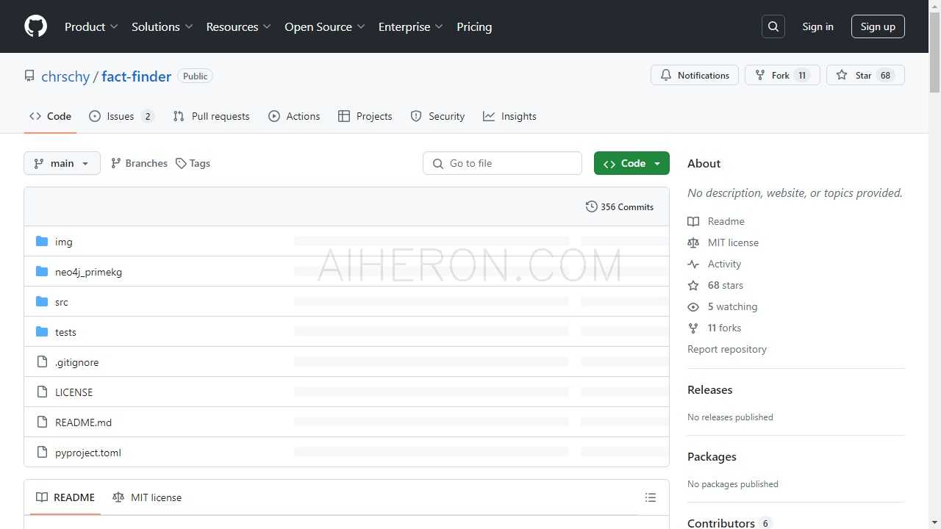Image resolution: width=941 pixels, height=529 pixels.
Task: Open the neo4j_primekg folder name
Action: [x=88, y=272]
